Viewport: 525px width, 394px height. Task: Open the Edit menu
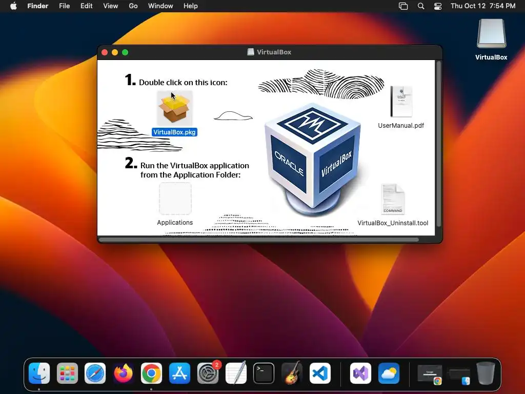point(86,6)
